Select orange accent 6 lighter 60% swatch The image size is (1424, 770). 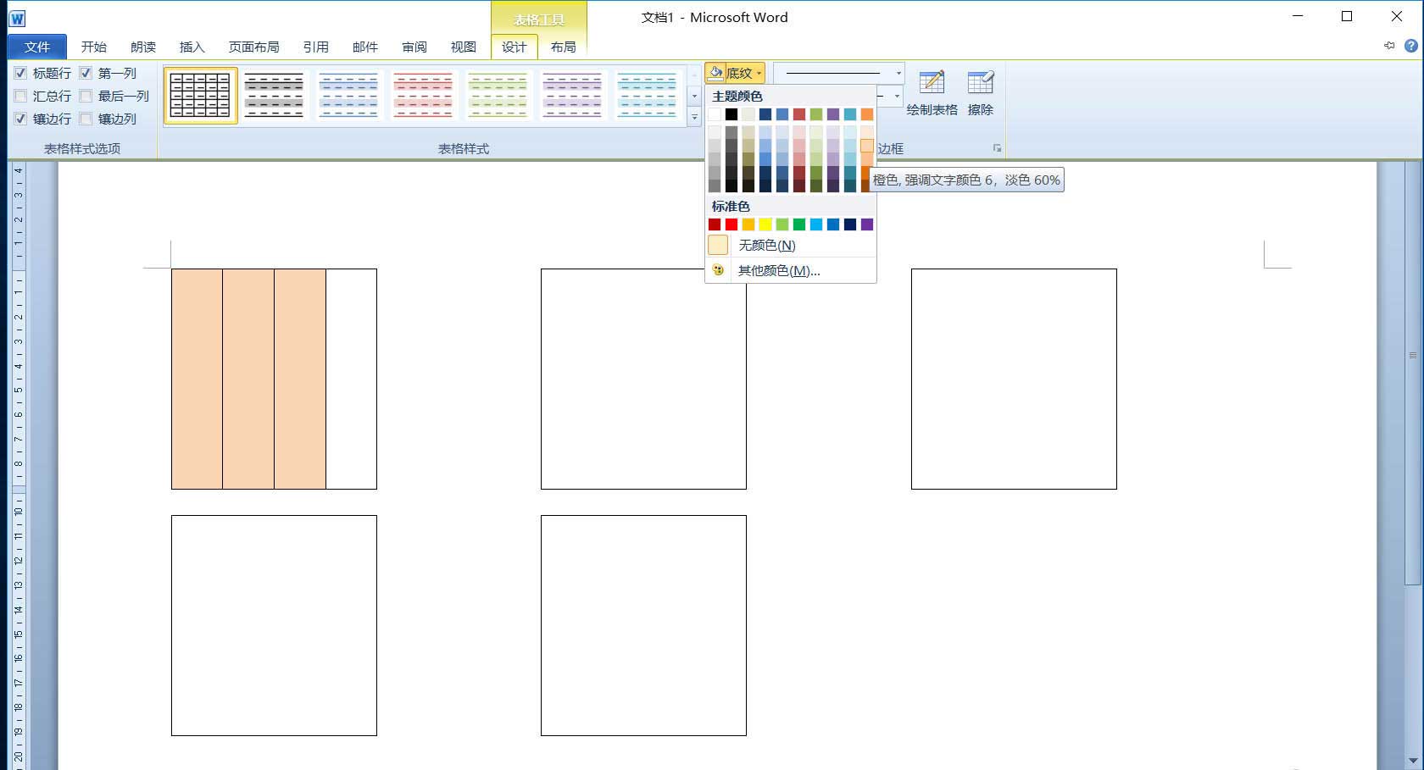(867, 146)
